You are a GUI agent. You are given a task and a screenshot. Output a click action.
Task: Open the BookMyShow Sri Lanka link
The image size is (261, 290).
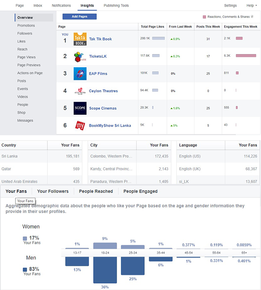(110, 126)
